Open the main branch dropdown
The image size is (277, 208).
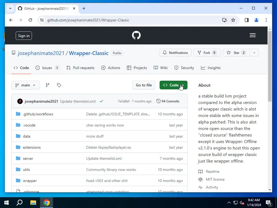coord(25,85)
